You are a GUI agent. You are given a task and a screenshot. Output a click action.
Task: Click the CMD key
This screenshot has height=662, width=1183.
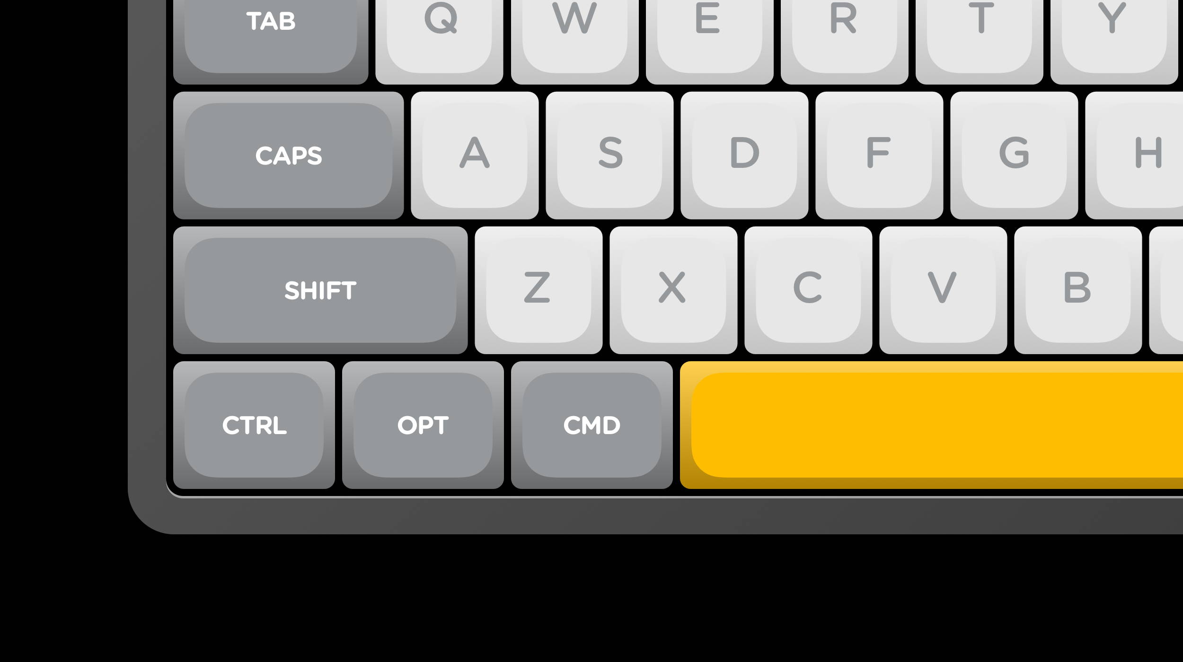pyautogui.click(x=592, y=425)
